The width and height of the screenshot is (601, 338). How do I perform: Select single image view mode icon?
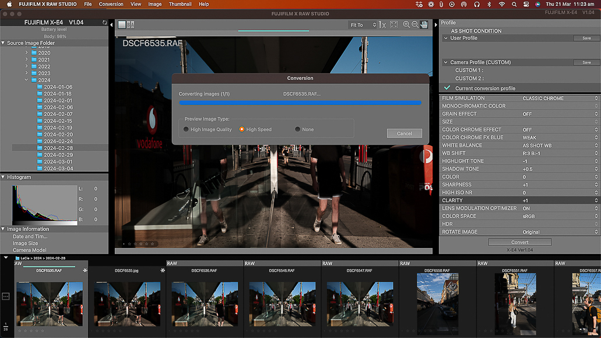pos(122,24)
